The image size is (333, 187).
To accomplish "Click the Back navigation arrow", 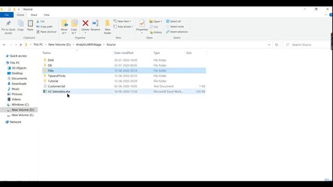I will [x=4, y=45].
